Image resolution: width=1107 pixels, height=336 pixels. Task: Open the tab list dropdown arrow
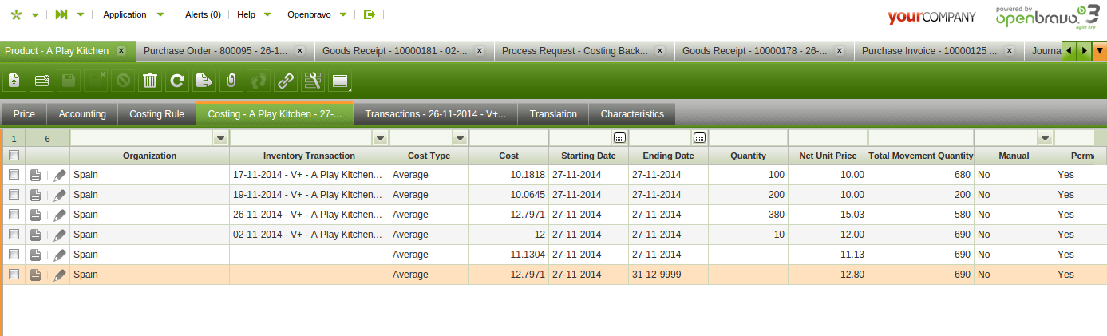[1099, 51]
